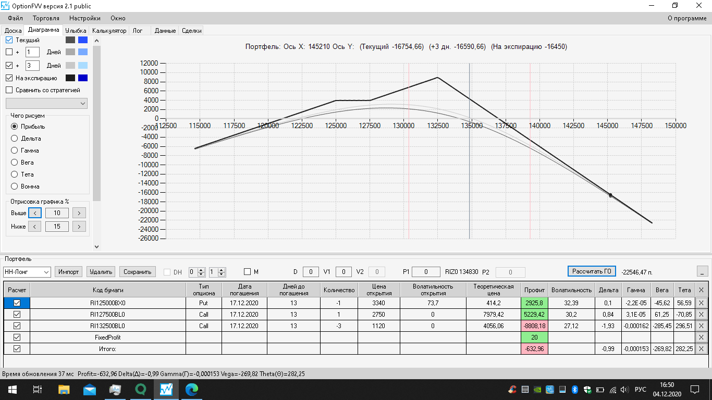Click the underscore collapse button in portfolio panel

[x=703, y=271]
